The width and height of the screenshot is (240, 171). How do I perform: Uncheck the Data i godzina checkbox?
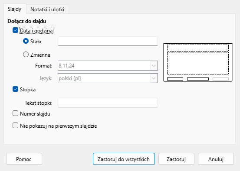point(15,30)
